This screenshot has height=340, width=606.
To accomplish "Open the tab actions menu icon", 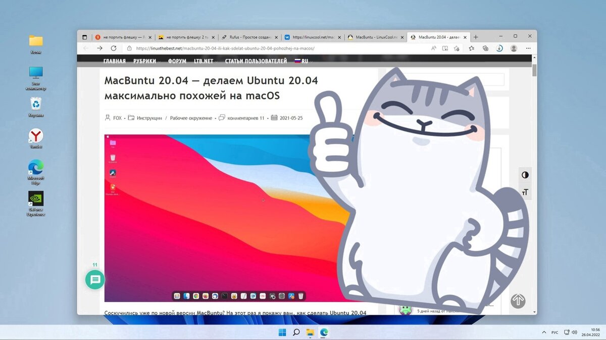I will coord(85,37).
